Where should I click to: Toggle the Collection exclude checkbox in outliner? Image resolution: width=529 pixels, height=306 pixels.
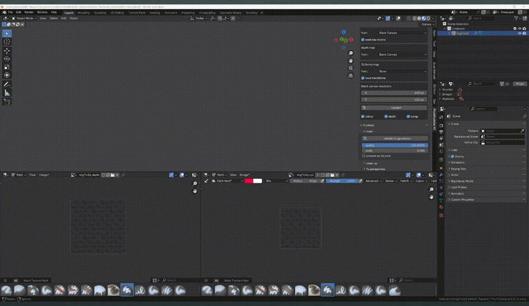515,28
